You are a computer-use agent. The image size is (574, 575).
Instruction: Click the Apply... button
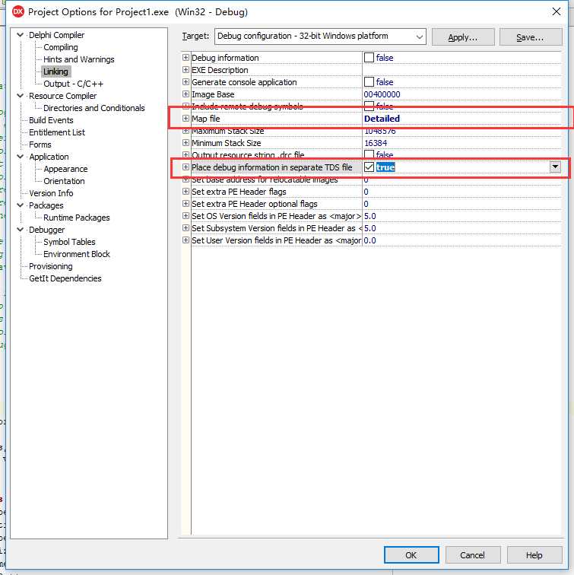[463, 37]
